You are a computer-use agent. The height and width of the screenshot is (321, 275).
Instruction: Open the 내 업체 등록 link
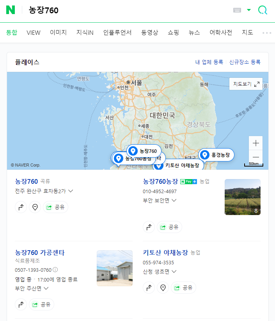click(209, 62)
